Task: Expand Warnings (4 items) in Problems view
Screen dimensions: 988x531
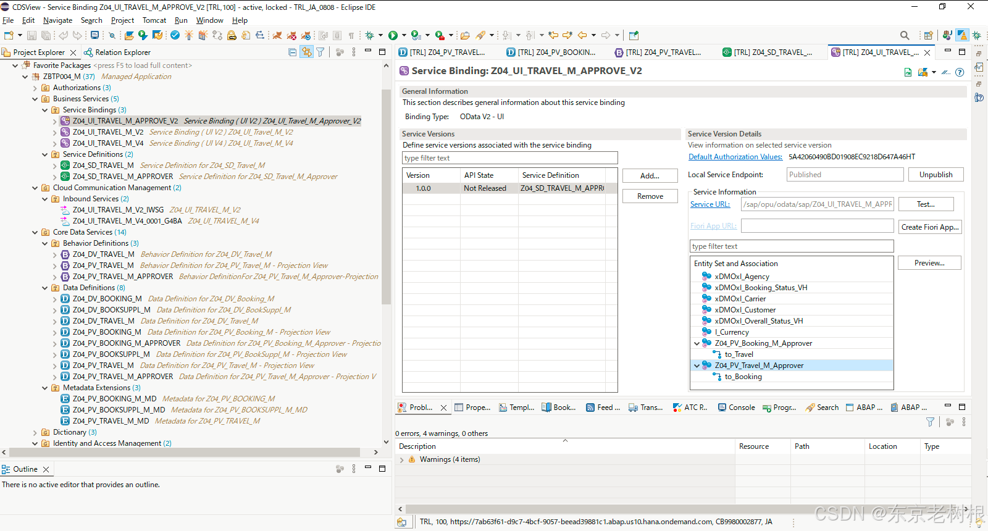Action: coord(402,459)
